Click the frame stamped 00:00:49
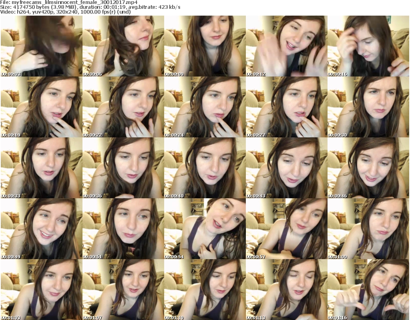This screenshot has width=410, height=320. 41,229
